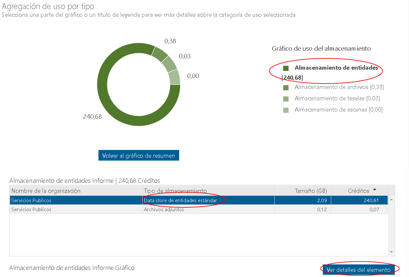Click the Volver al gráfico de resumen button
Image resolution: width=409 pixels, height=277 pixels.
(x=138, y=155)
